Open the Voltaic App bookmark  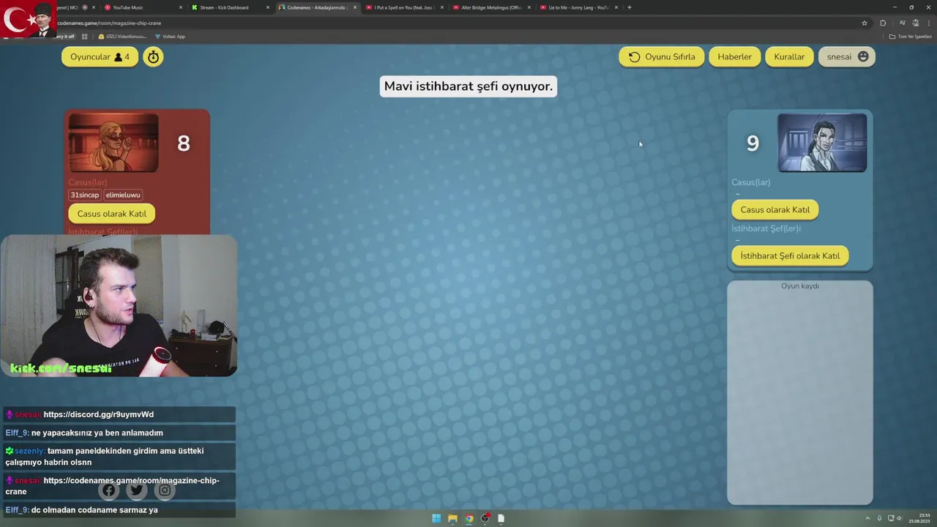click(169, 37)
